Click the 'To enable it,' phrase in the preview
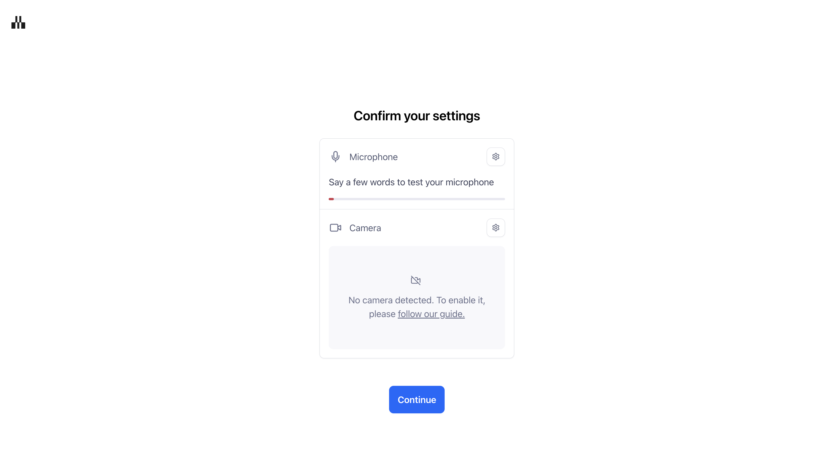Viewport: 836px width, 452px height. click(x=460, y=300)
